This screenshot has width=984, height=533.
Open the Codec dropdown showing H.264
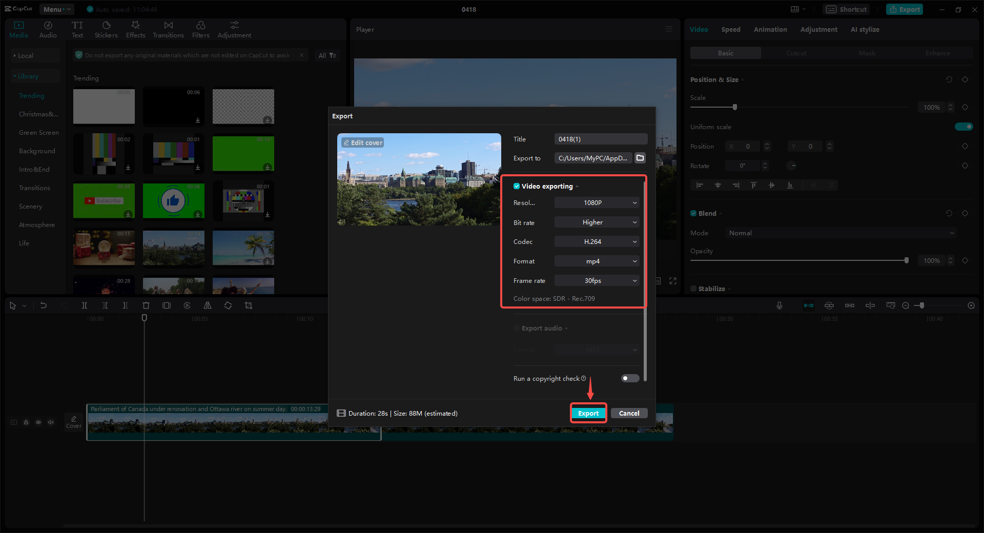pyautogui.click(x=596, y=241)
